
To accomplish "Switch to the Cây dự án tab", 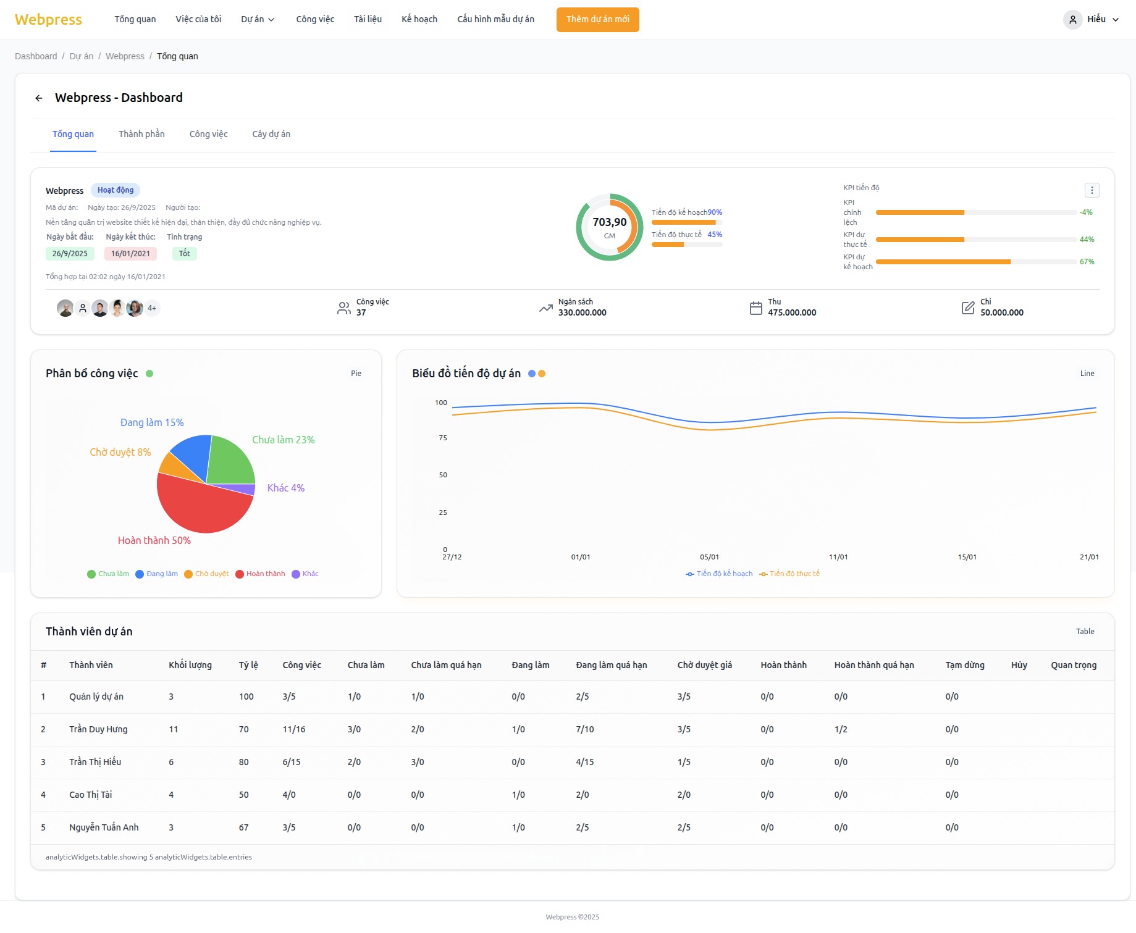I will click(271, 135).
